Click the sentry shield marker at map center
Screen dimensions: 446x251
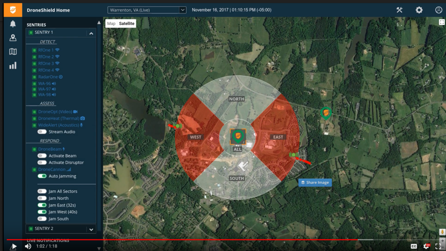[x=237, y=136]
